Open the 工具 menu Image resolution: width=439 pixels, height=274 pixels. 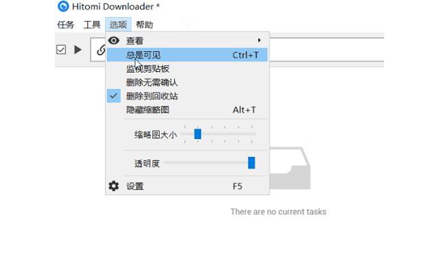pos(92,25)
